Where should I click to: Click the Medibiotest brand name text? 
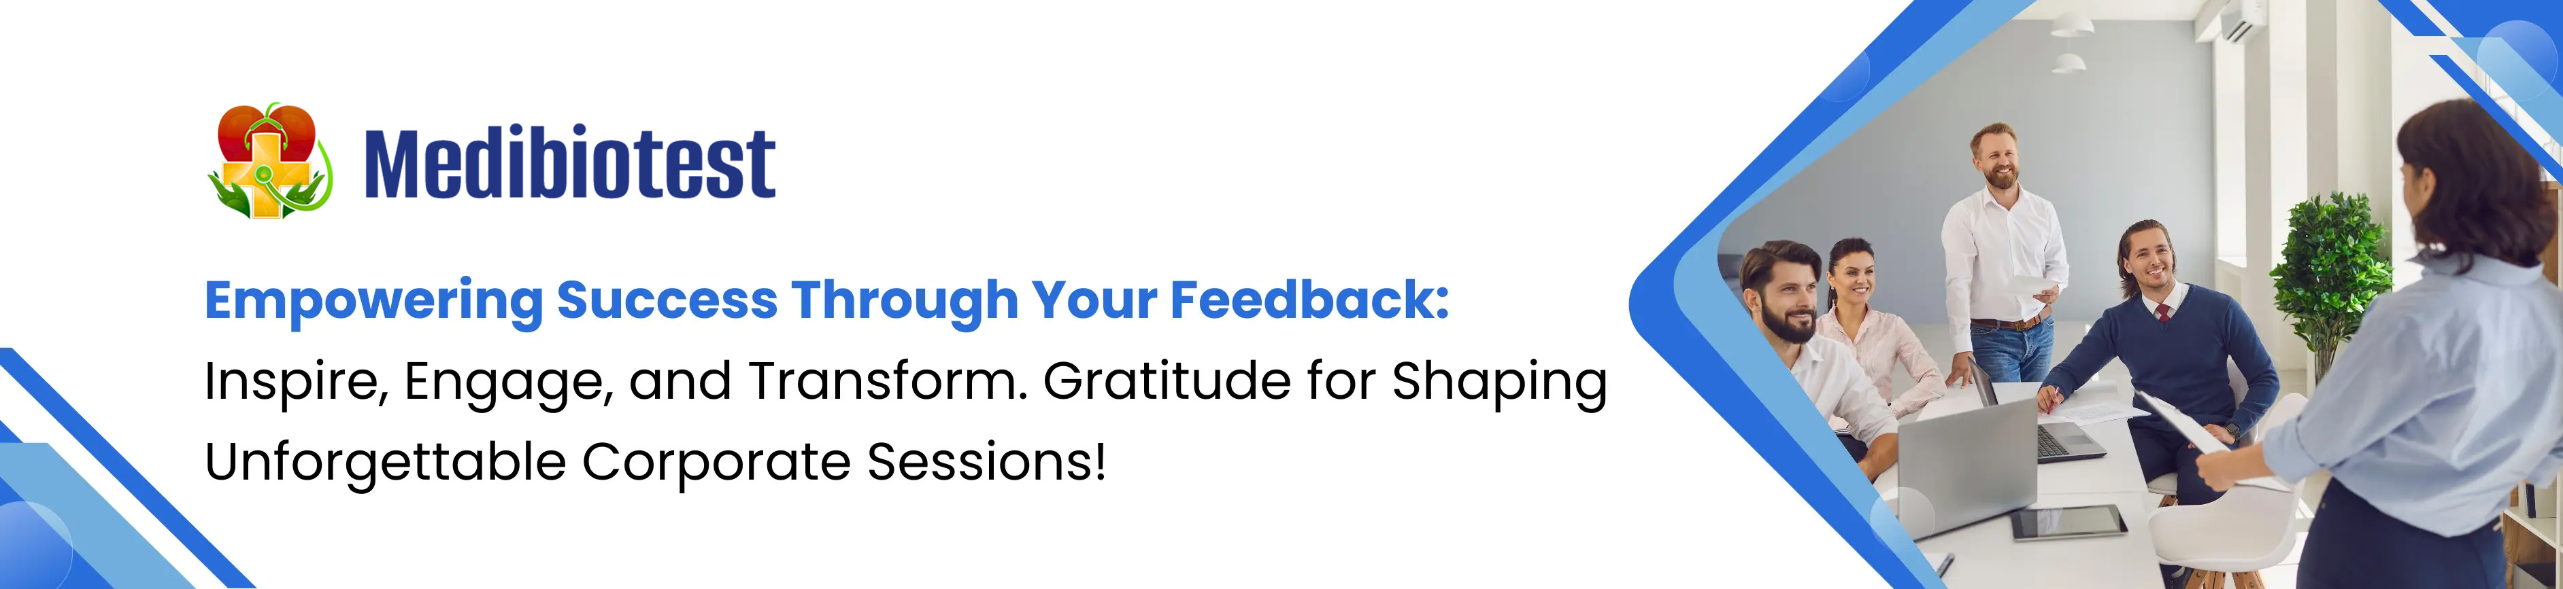pos(569,164)
